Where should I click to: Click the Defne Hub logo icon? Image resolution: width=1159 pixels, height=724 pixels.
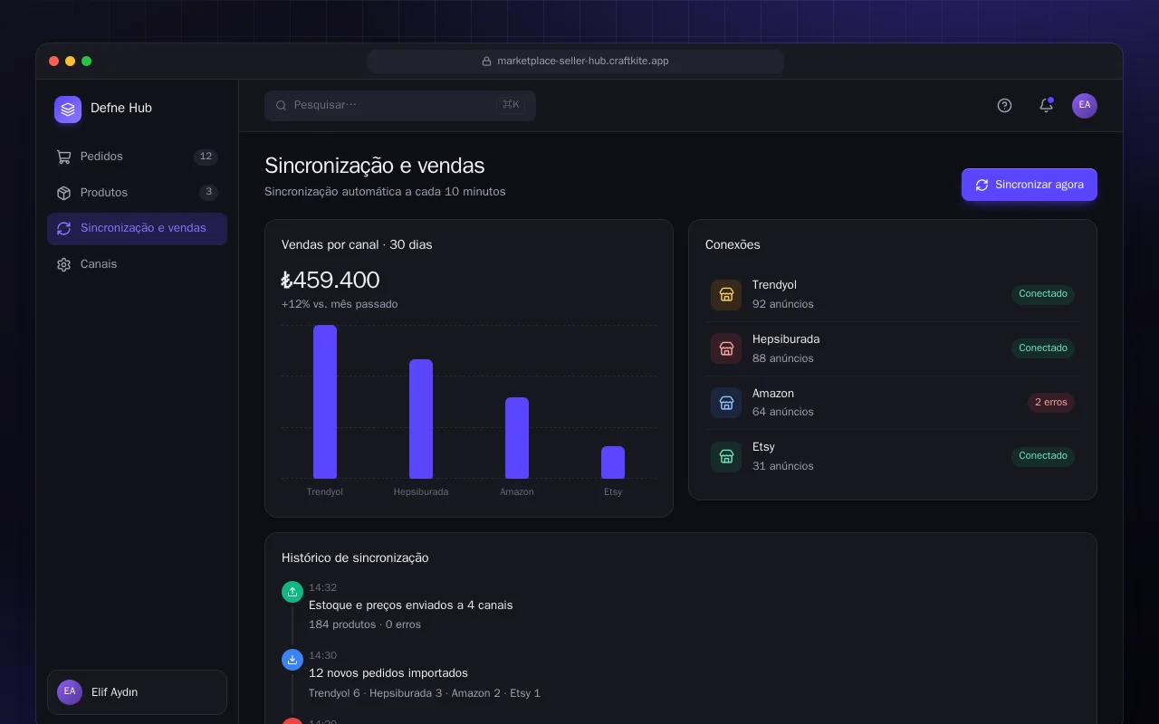(x=68, y=110)
